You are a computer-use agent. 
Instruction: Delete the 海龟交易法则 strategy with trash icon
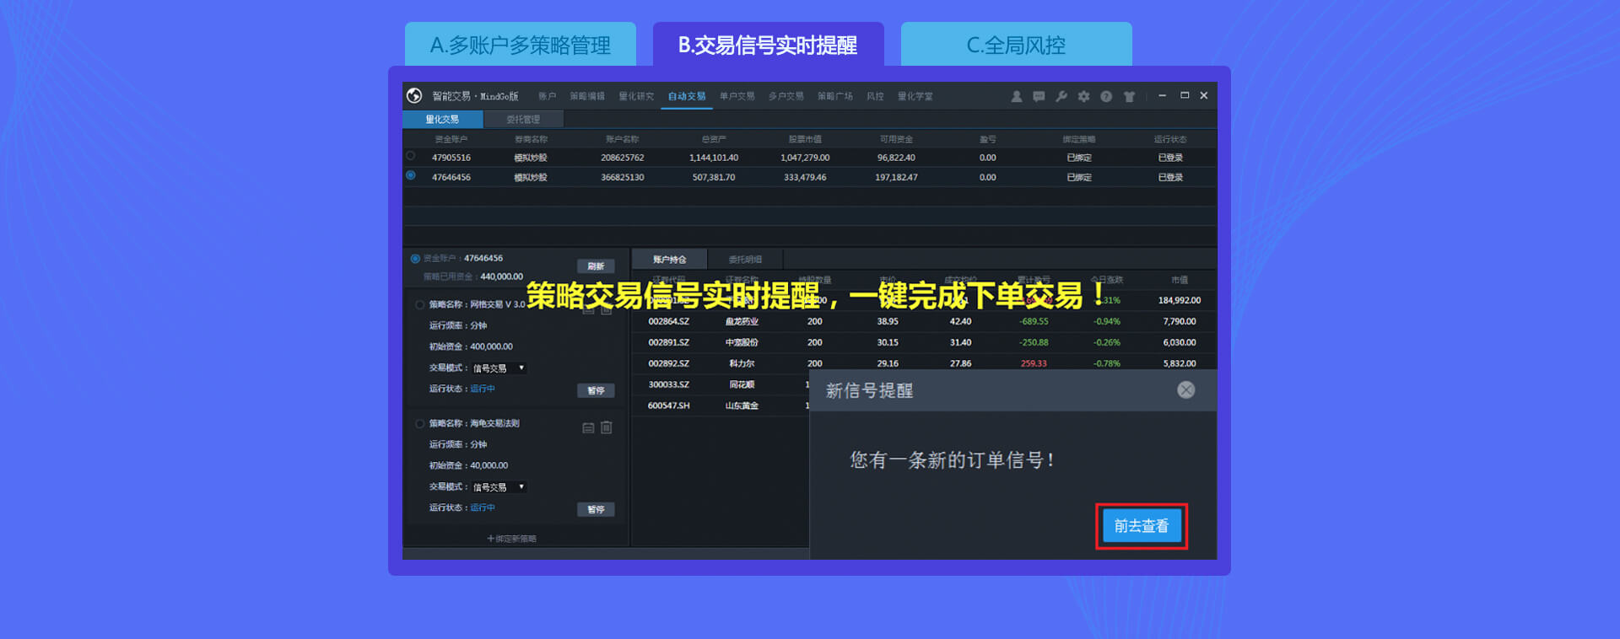[606, 427]
